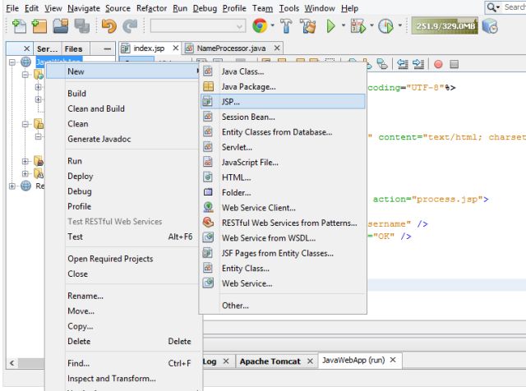Click the Profile Project clock icon
Viewport: 526px width, 391px height.
[385, 26]
